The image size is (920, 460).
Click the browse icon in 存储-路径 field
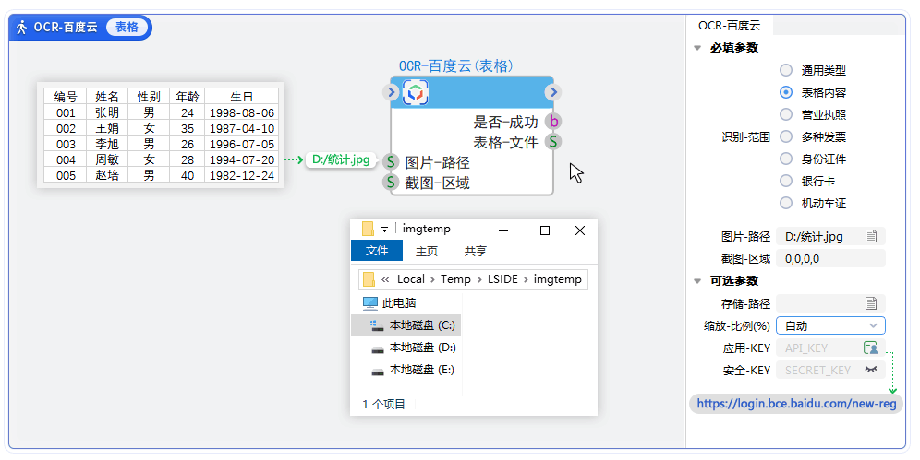870,303
